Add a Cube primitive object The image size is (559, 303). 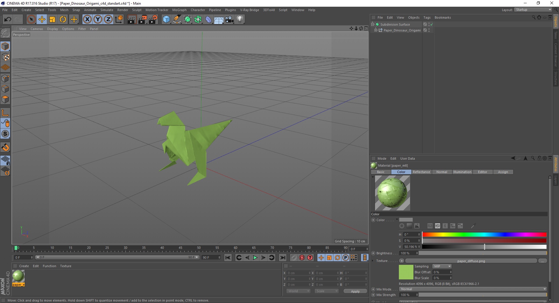click(166, 20)
